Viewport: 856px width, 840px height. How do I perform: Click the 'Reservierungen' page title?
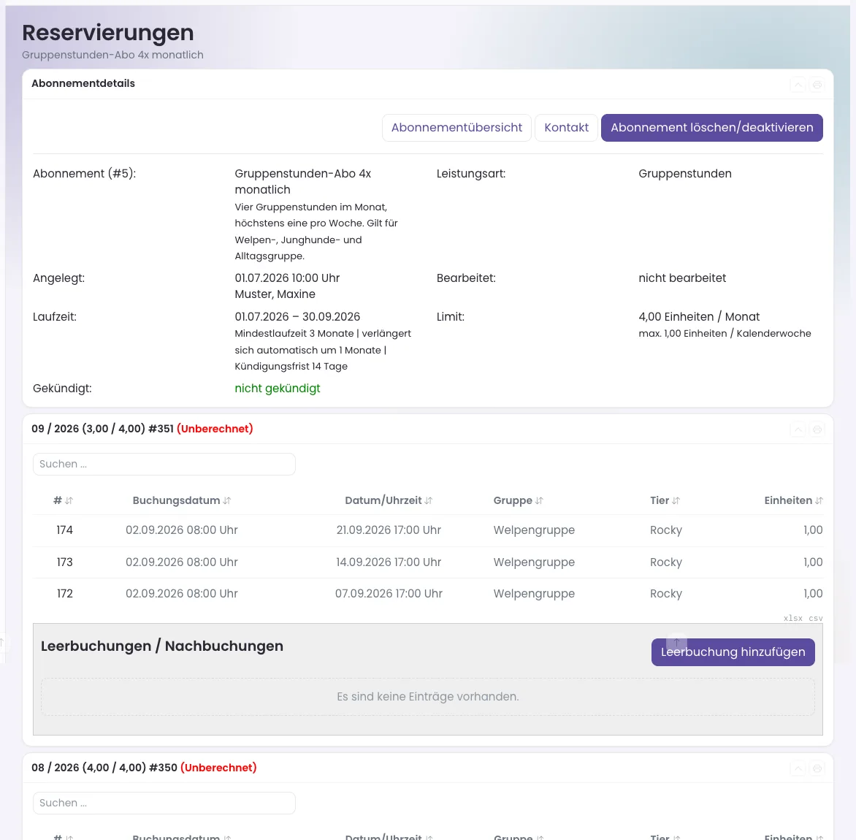point(107,33)
